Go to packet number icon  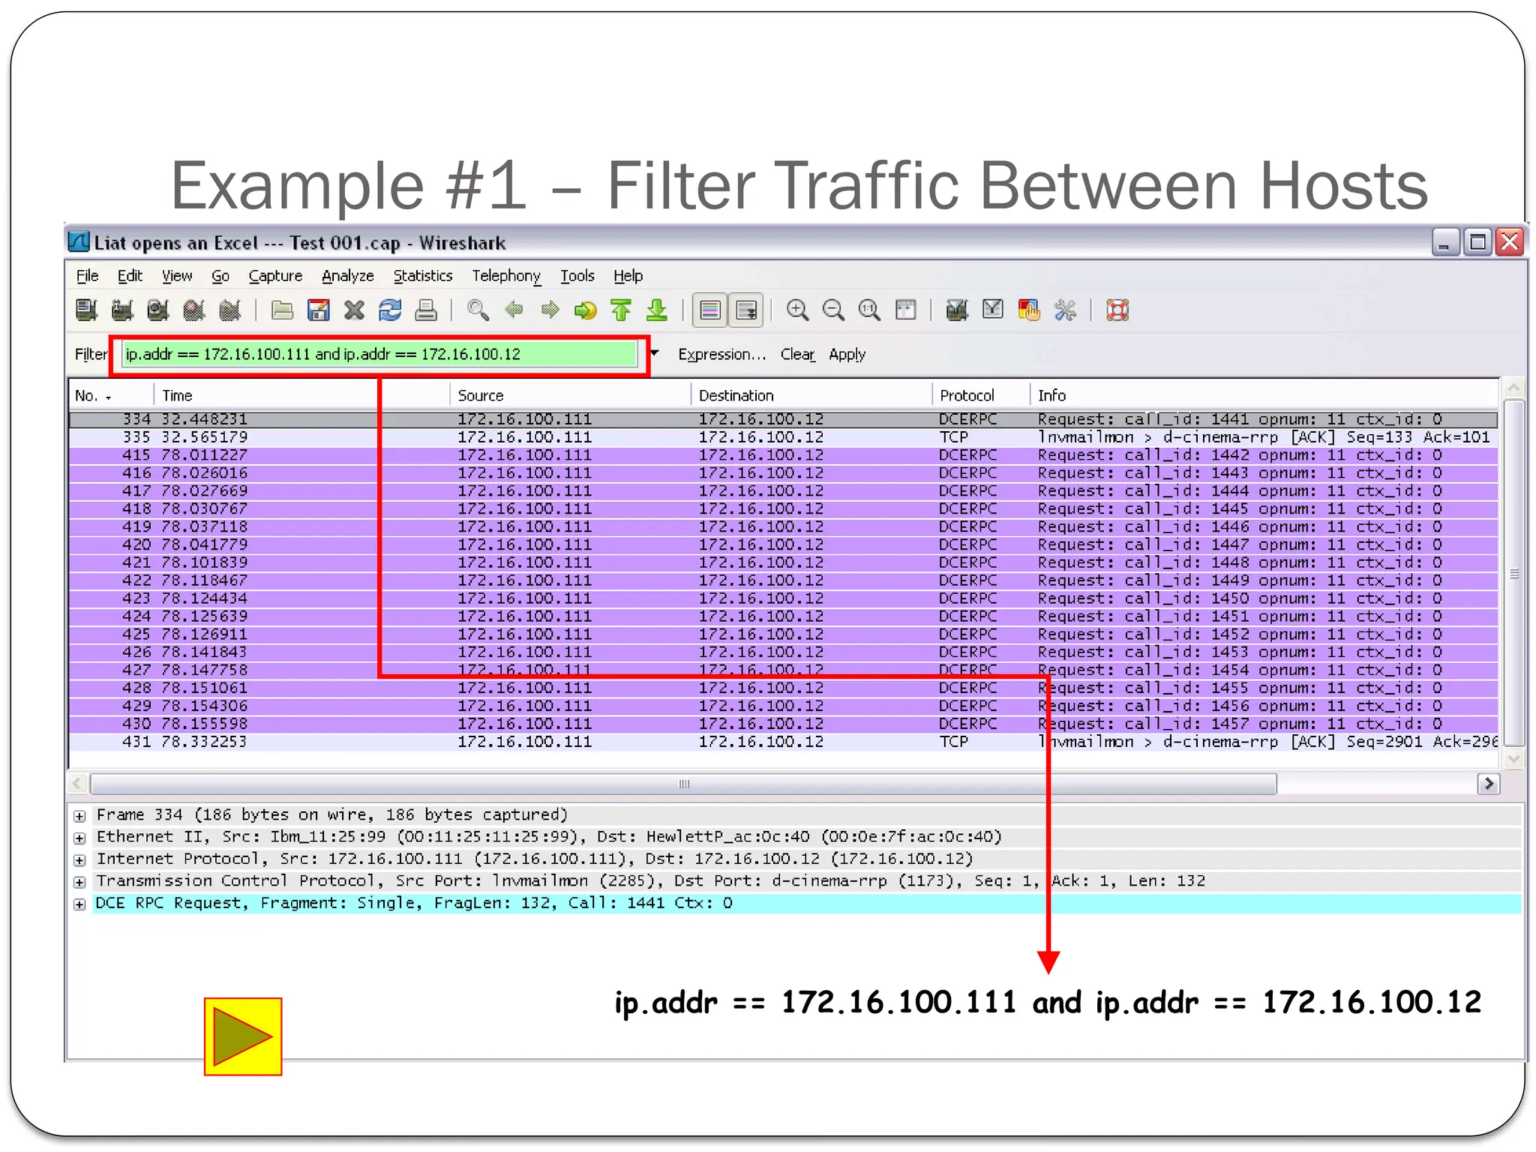click(x=585, y=310)
